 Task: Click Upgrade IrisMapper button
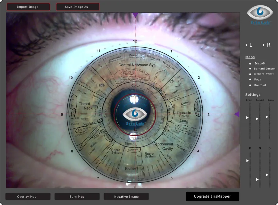pos(213,196)
